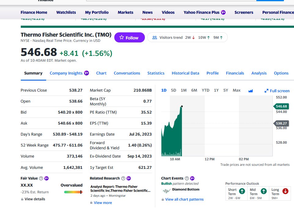The height and width of the screenshot is (211, 294).
Task: Open Related Research help question icon
Action: 123,178
